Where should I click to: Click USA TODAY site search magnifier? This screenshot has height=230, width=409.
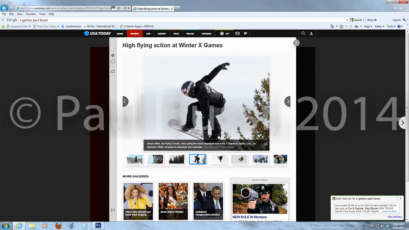coord(303,33)
